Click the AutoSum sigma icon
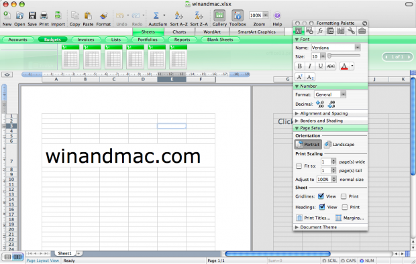Image resolution: width=416 pixels, height=264 pixels. [x=156, y=15]
